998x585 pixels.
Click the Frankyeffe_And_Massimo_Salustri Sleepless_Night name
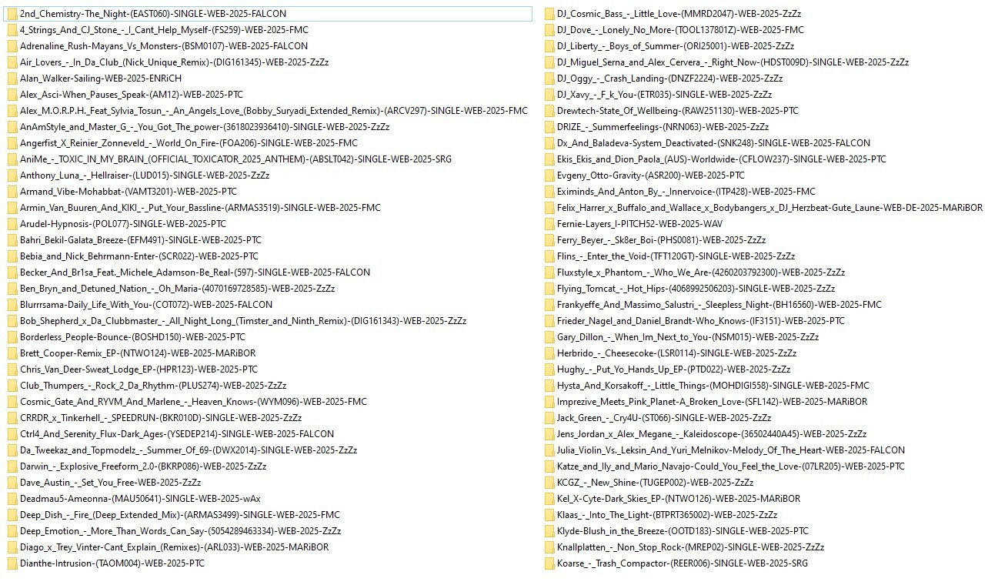(719, 305)
